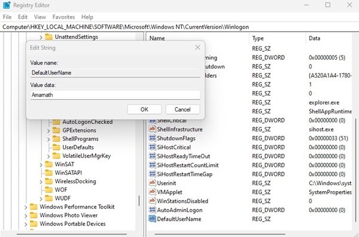Select the AutoLogonChecked folder icon
The height and width of the screenshot is (237, 359).
56,122
